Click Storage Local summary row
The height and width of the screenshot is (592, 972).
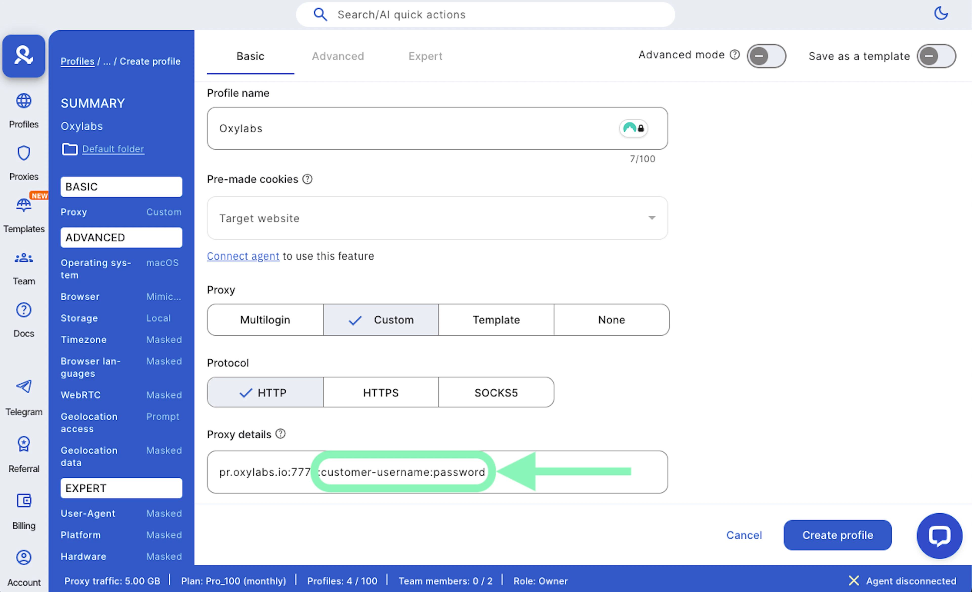click(x=121, y=318)
